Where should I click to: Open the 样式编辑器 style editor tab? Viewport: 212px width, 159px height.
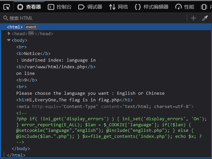(x=151, y=7)
